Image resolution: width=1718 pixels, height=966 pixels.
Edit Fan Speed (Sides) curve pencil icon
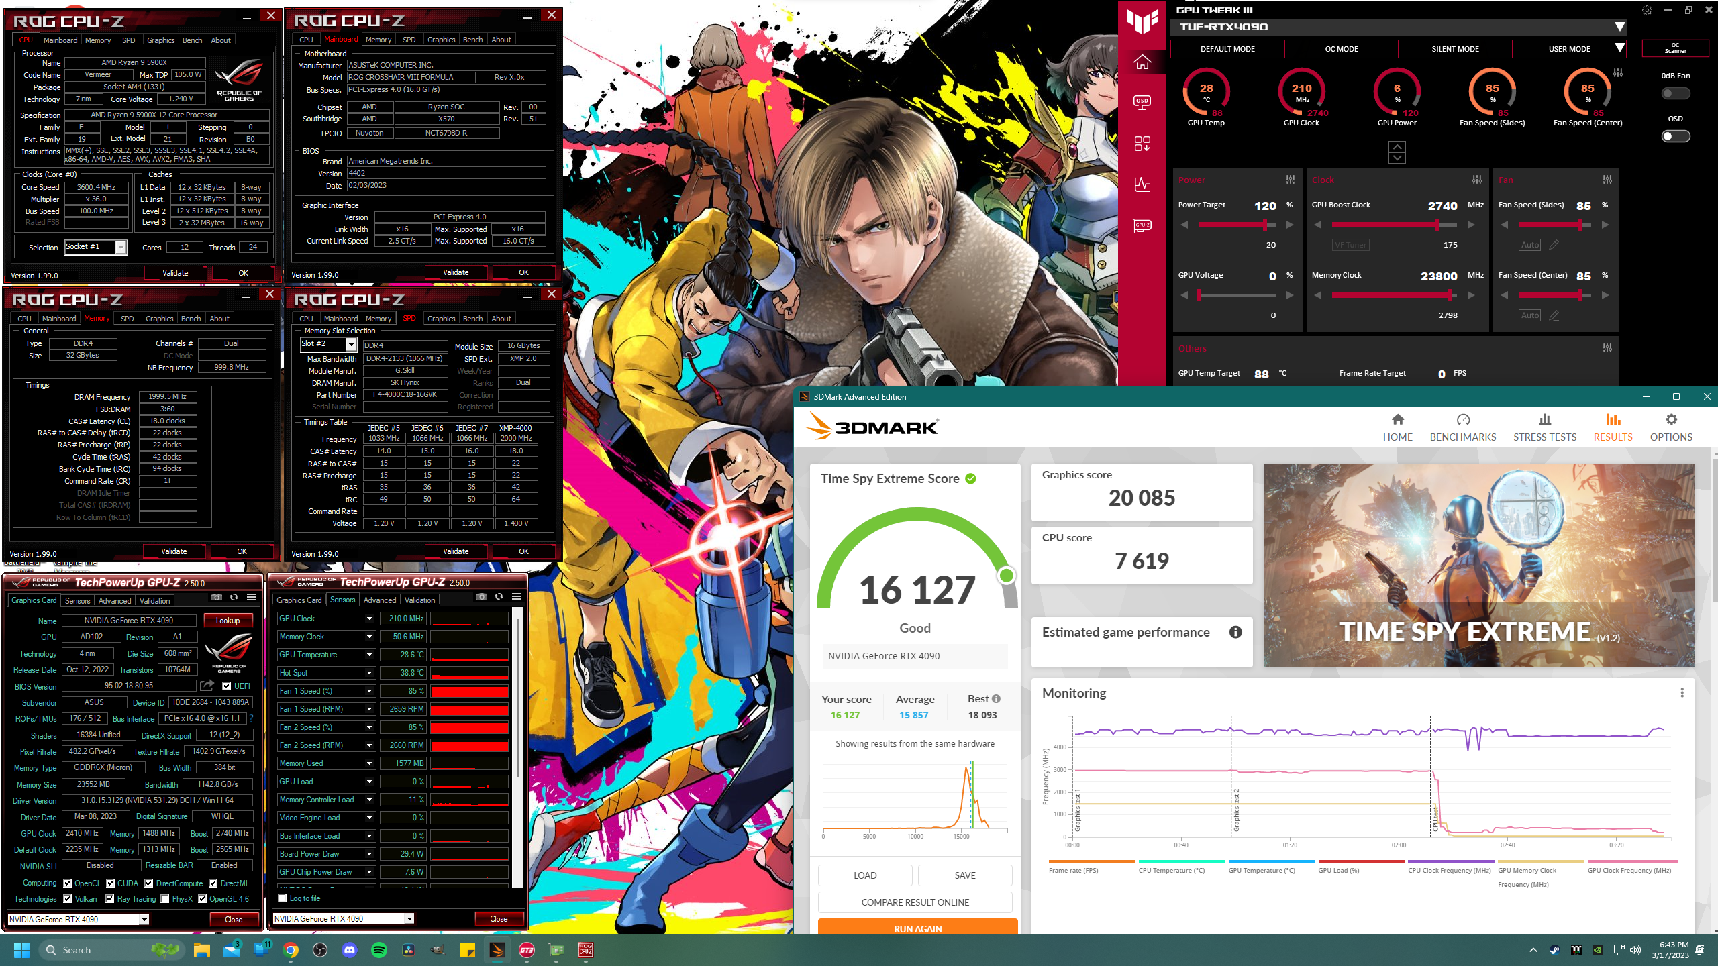[1554, 245]
